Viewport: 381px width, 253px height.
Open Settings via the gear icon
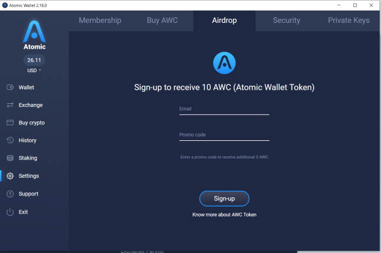tap(10, 176)
